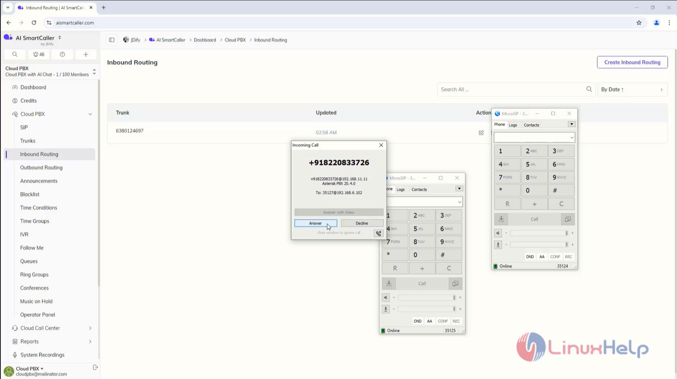This screenshot has width=677, height=379.
Task: Toggle DND in MicroSIP 35124
Action: tap(530, 257)
